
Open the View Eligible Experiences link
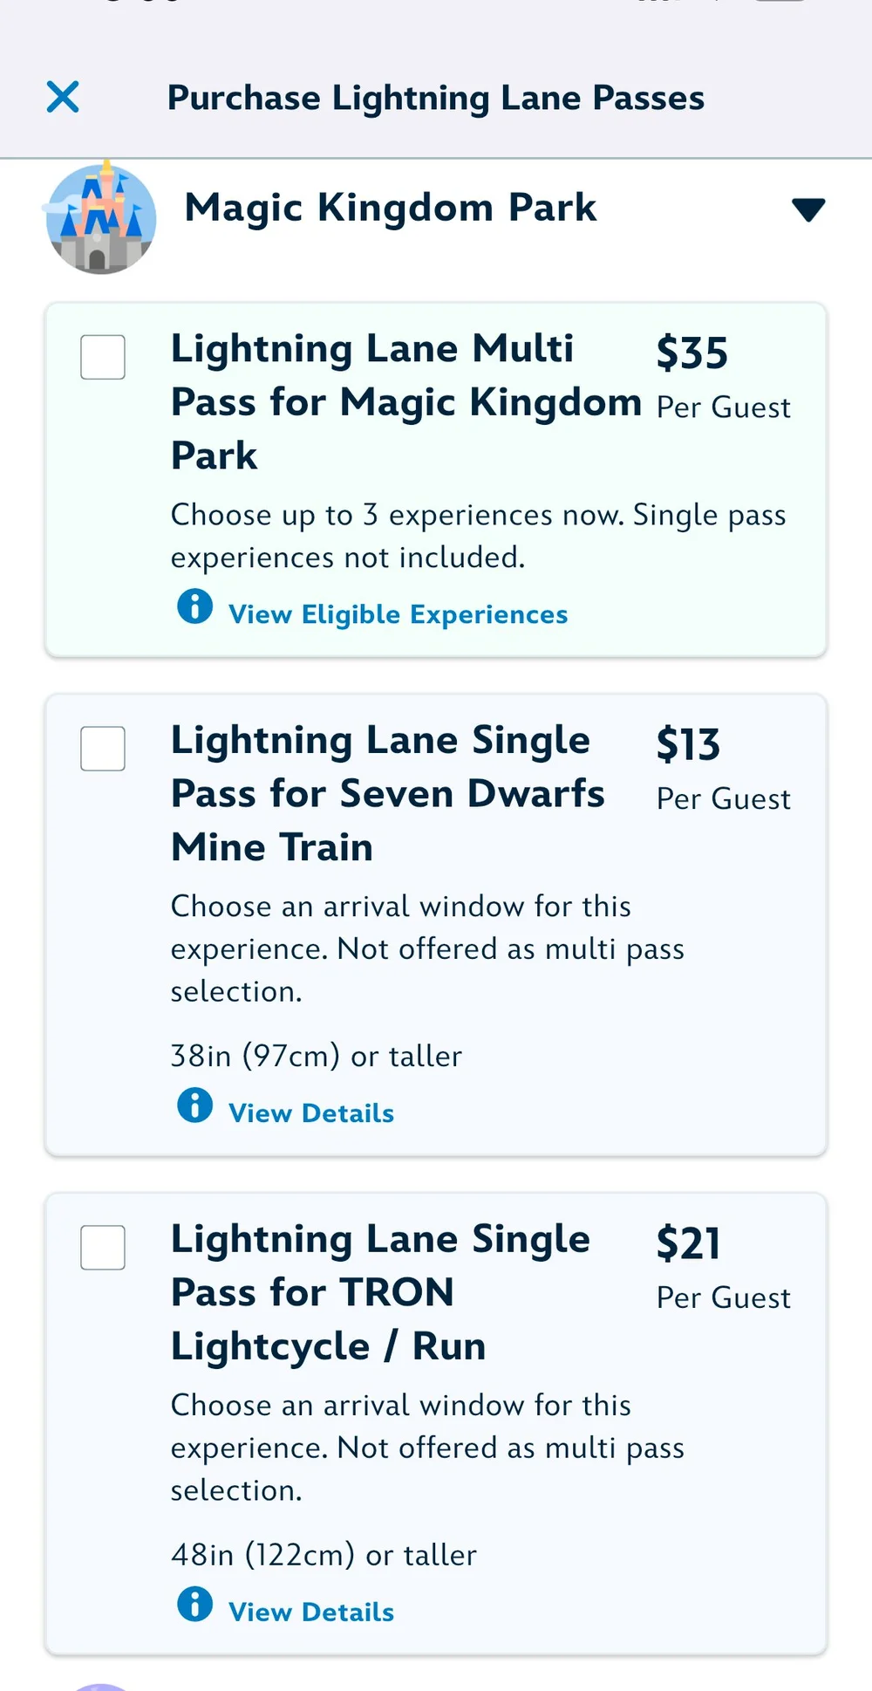pos(398,614)
